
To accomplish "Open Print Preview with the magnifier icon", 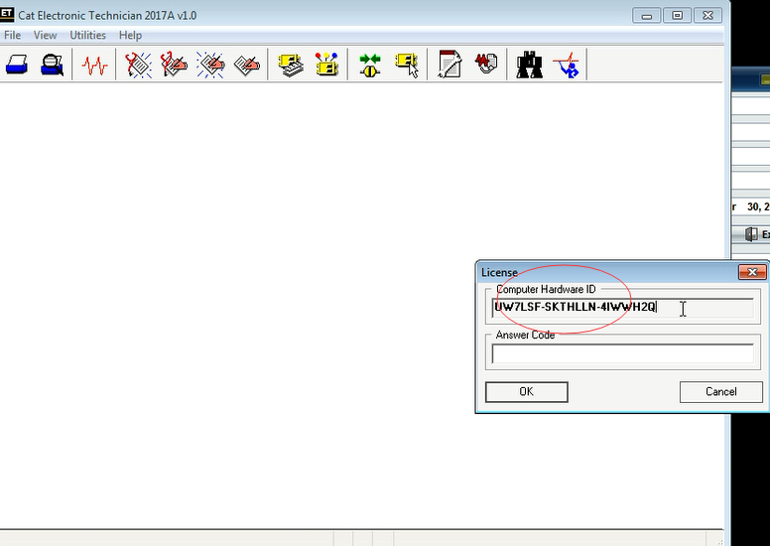I will coord(52,65).
